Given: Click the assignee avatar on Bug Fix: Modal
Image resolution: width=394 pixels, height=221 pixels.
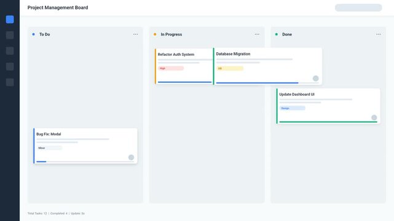Looking at the screenshot, I should coord(131,157).
